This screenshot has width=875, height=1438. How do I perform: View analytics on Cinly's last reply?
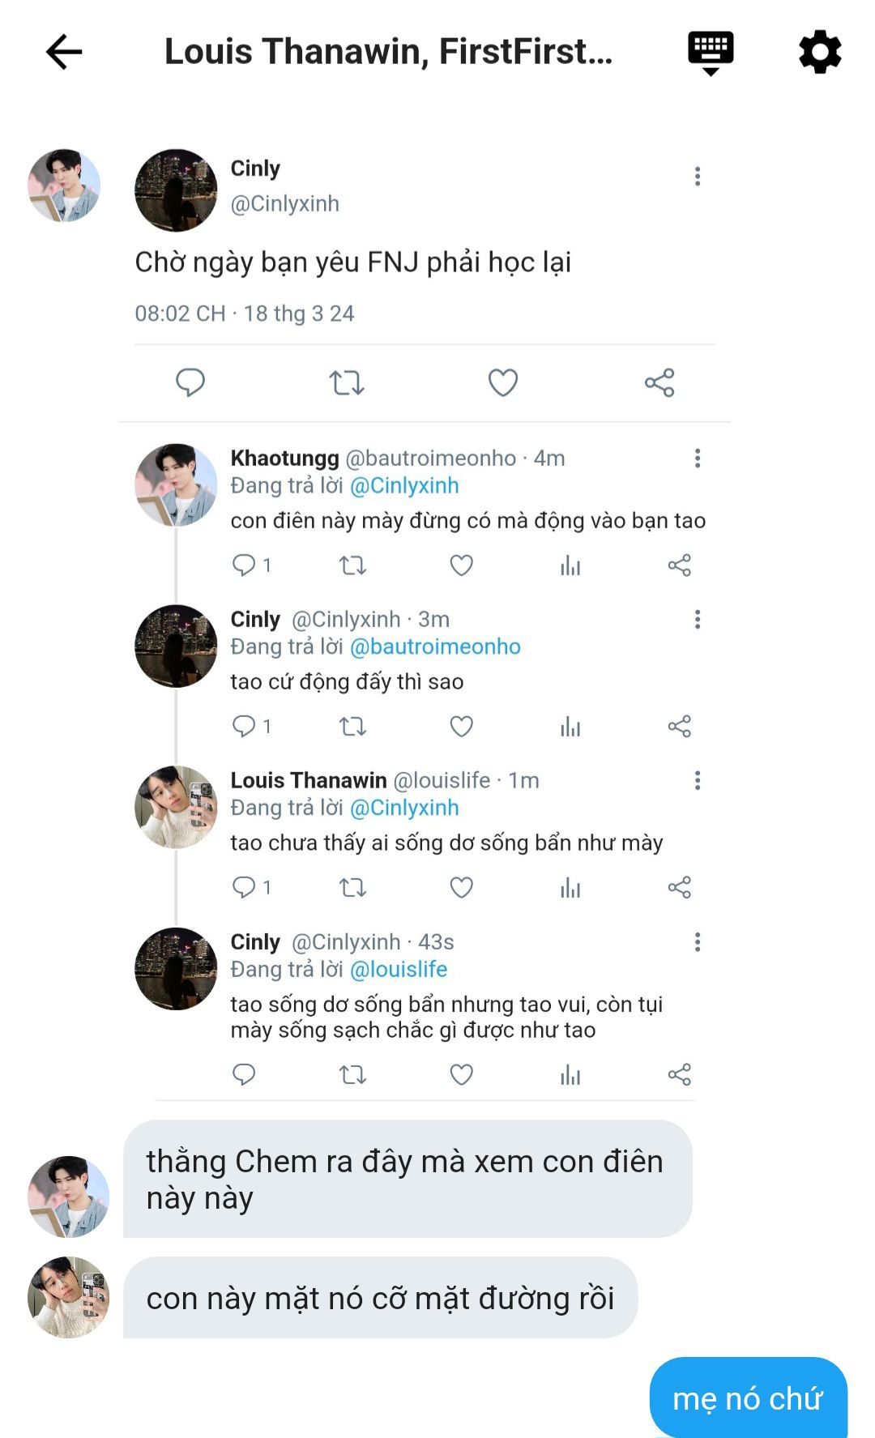(570, 1075)
